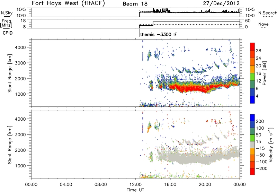Click the 'Beam 18' label
The image size is (277, 192).
coord(135,4)
